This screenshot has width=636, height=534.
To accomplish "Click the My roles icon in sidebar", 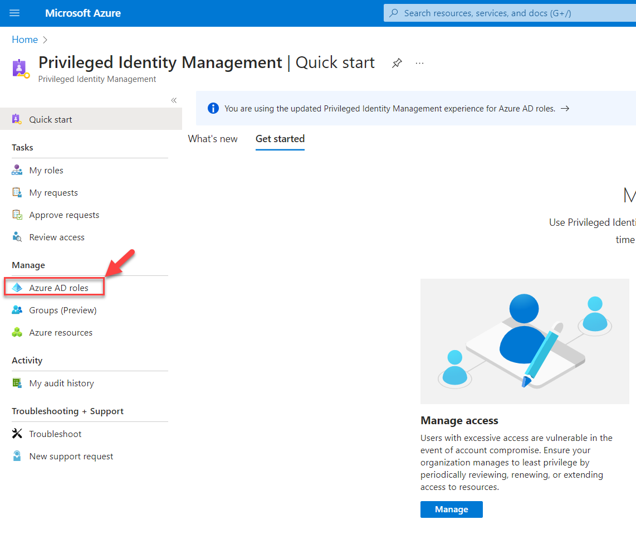I will [x=18, y=170].
